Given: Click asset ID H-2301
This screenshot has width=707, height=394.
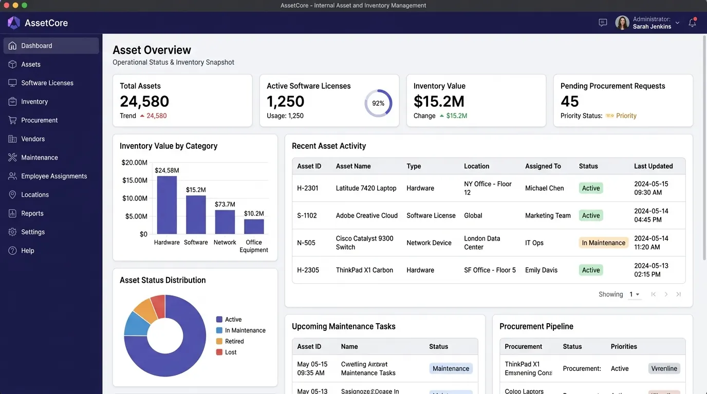Looking at the screenshot, I should [x=308, y=188].
